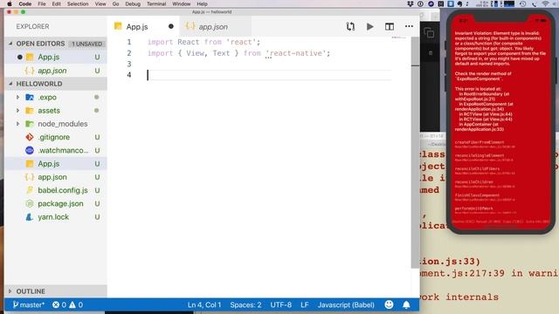Open the View menu
Image resolution: width=559 pixels, height=314 pixels.
coord(100,3)
